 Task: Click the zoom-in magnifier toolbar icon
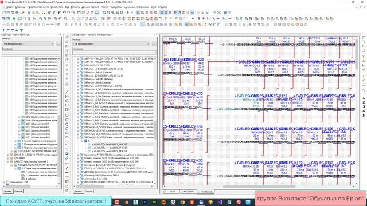pyautogui.click(x=113, y=13)
